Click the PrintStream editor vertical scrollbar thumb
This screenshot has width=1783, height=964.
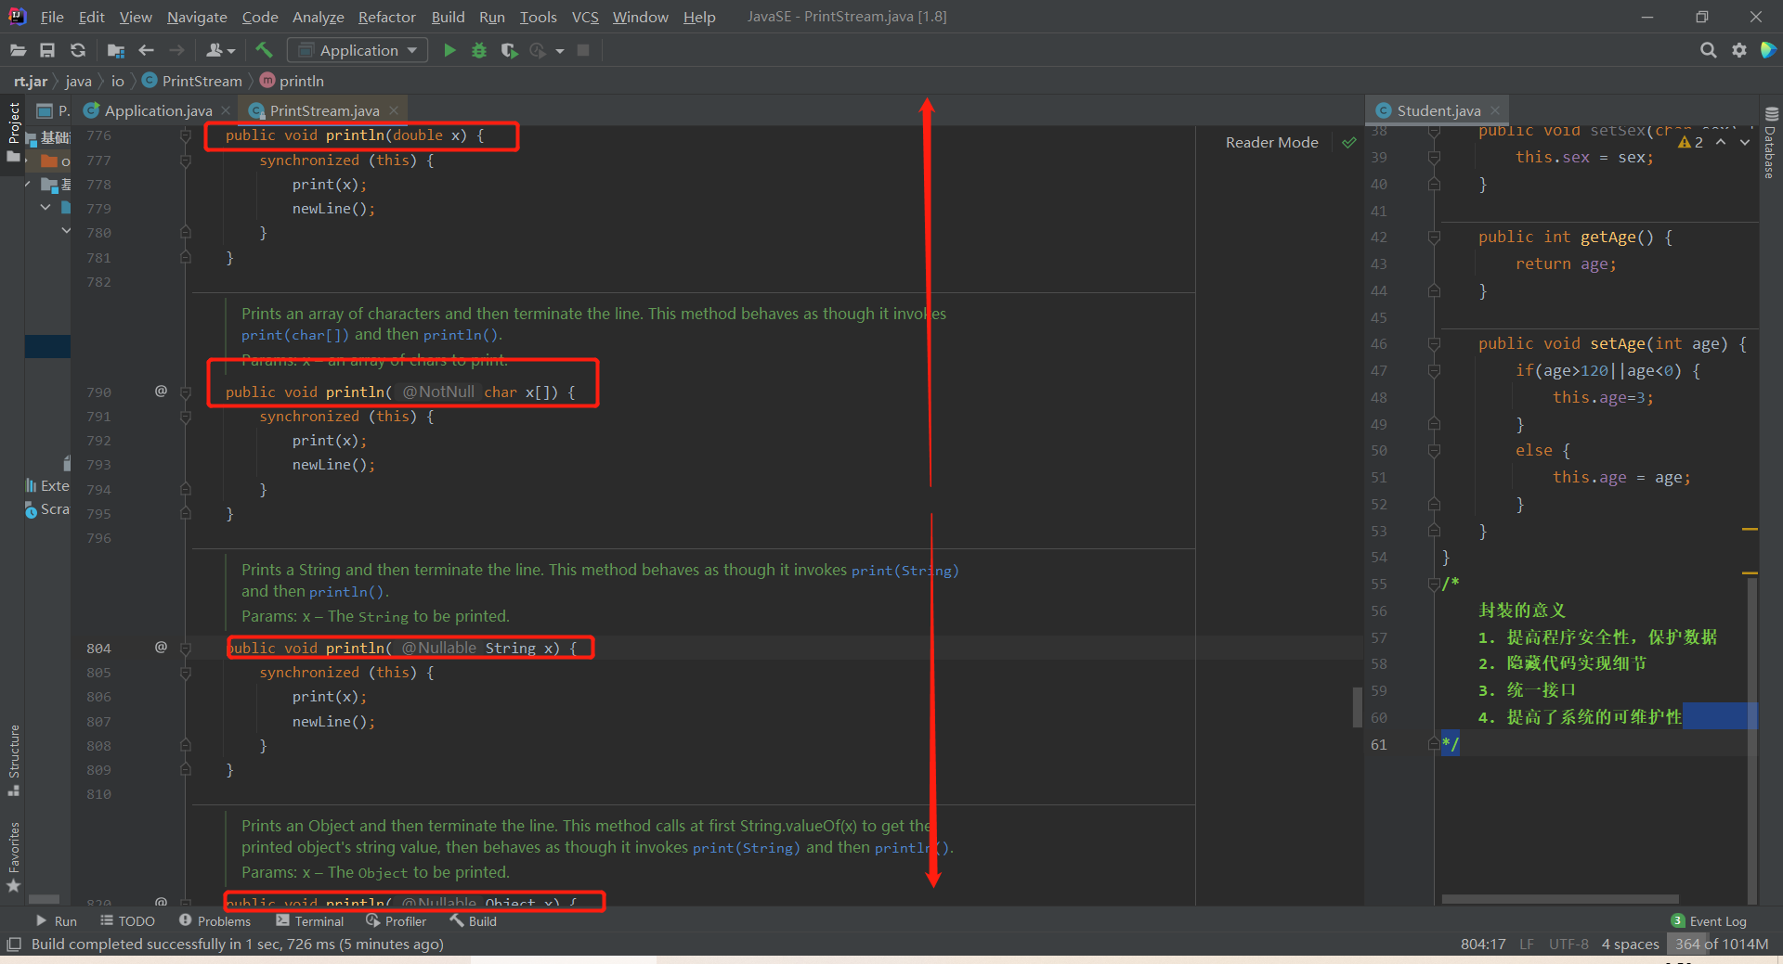(1357, 707)
